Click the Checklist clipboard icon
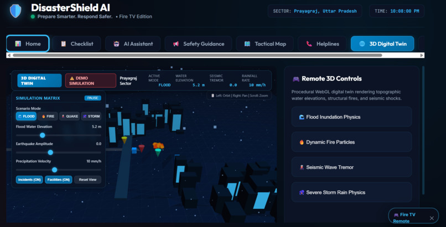The height and width of the screenshot is (227, 446). (64, 44)
